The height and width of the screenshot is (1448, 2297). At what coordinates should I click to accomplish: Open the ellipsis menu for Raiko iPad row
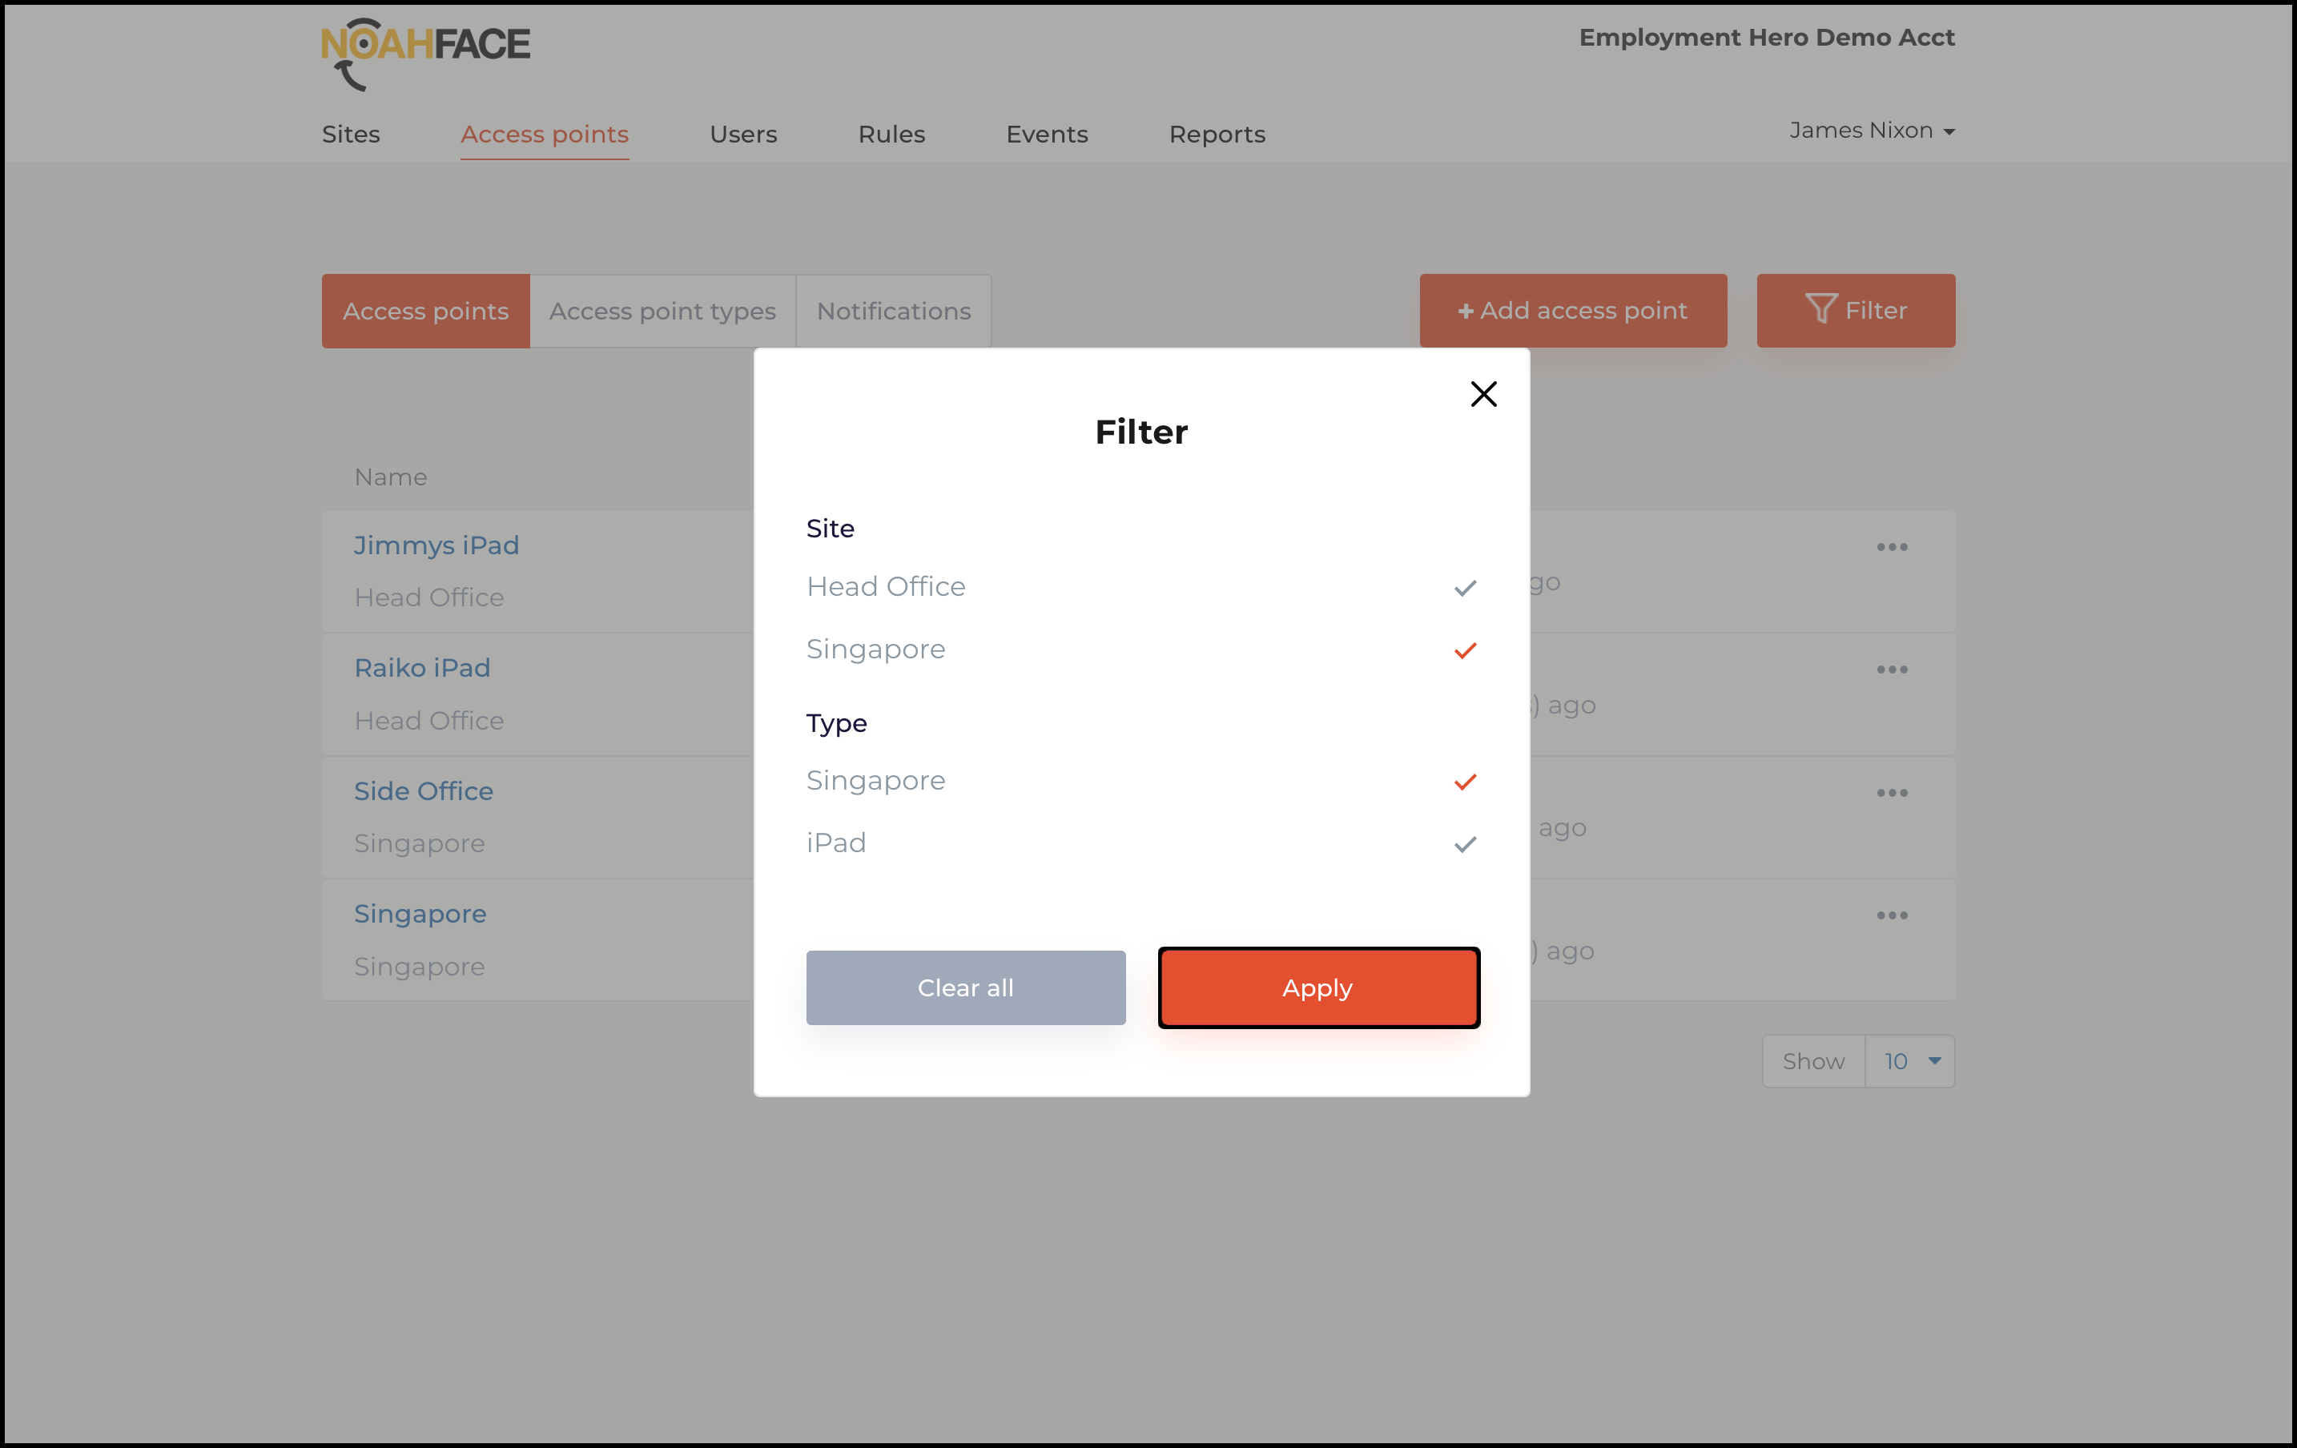coord(1893,669)
